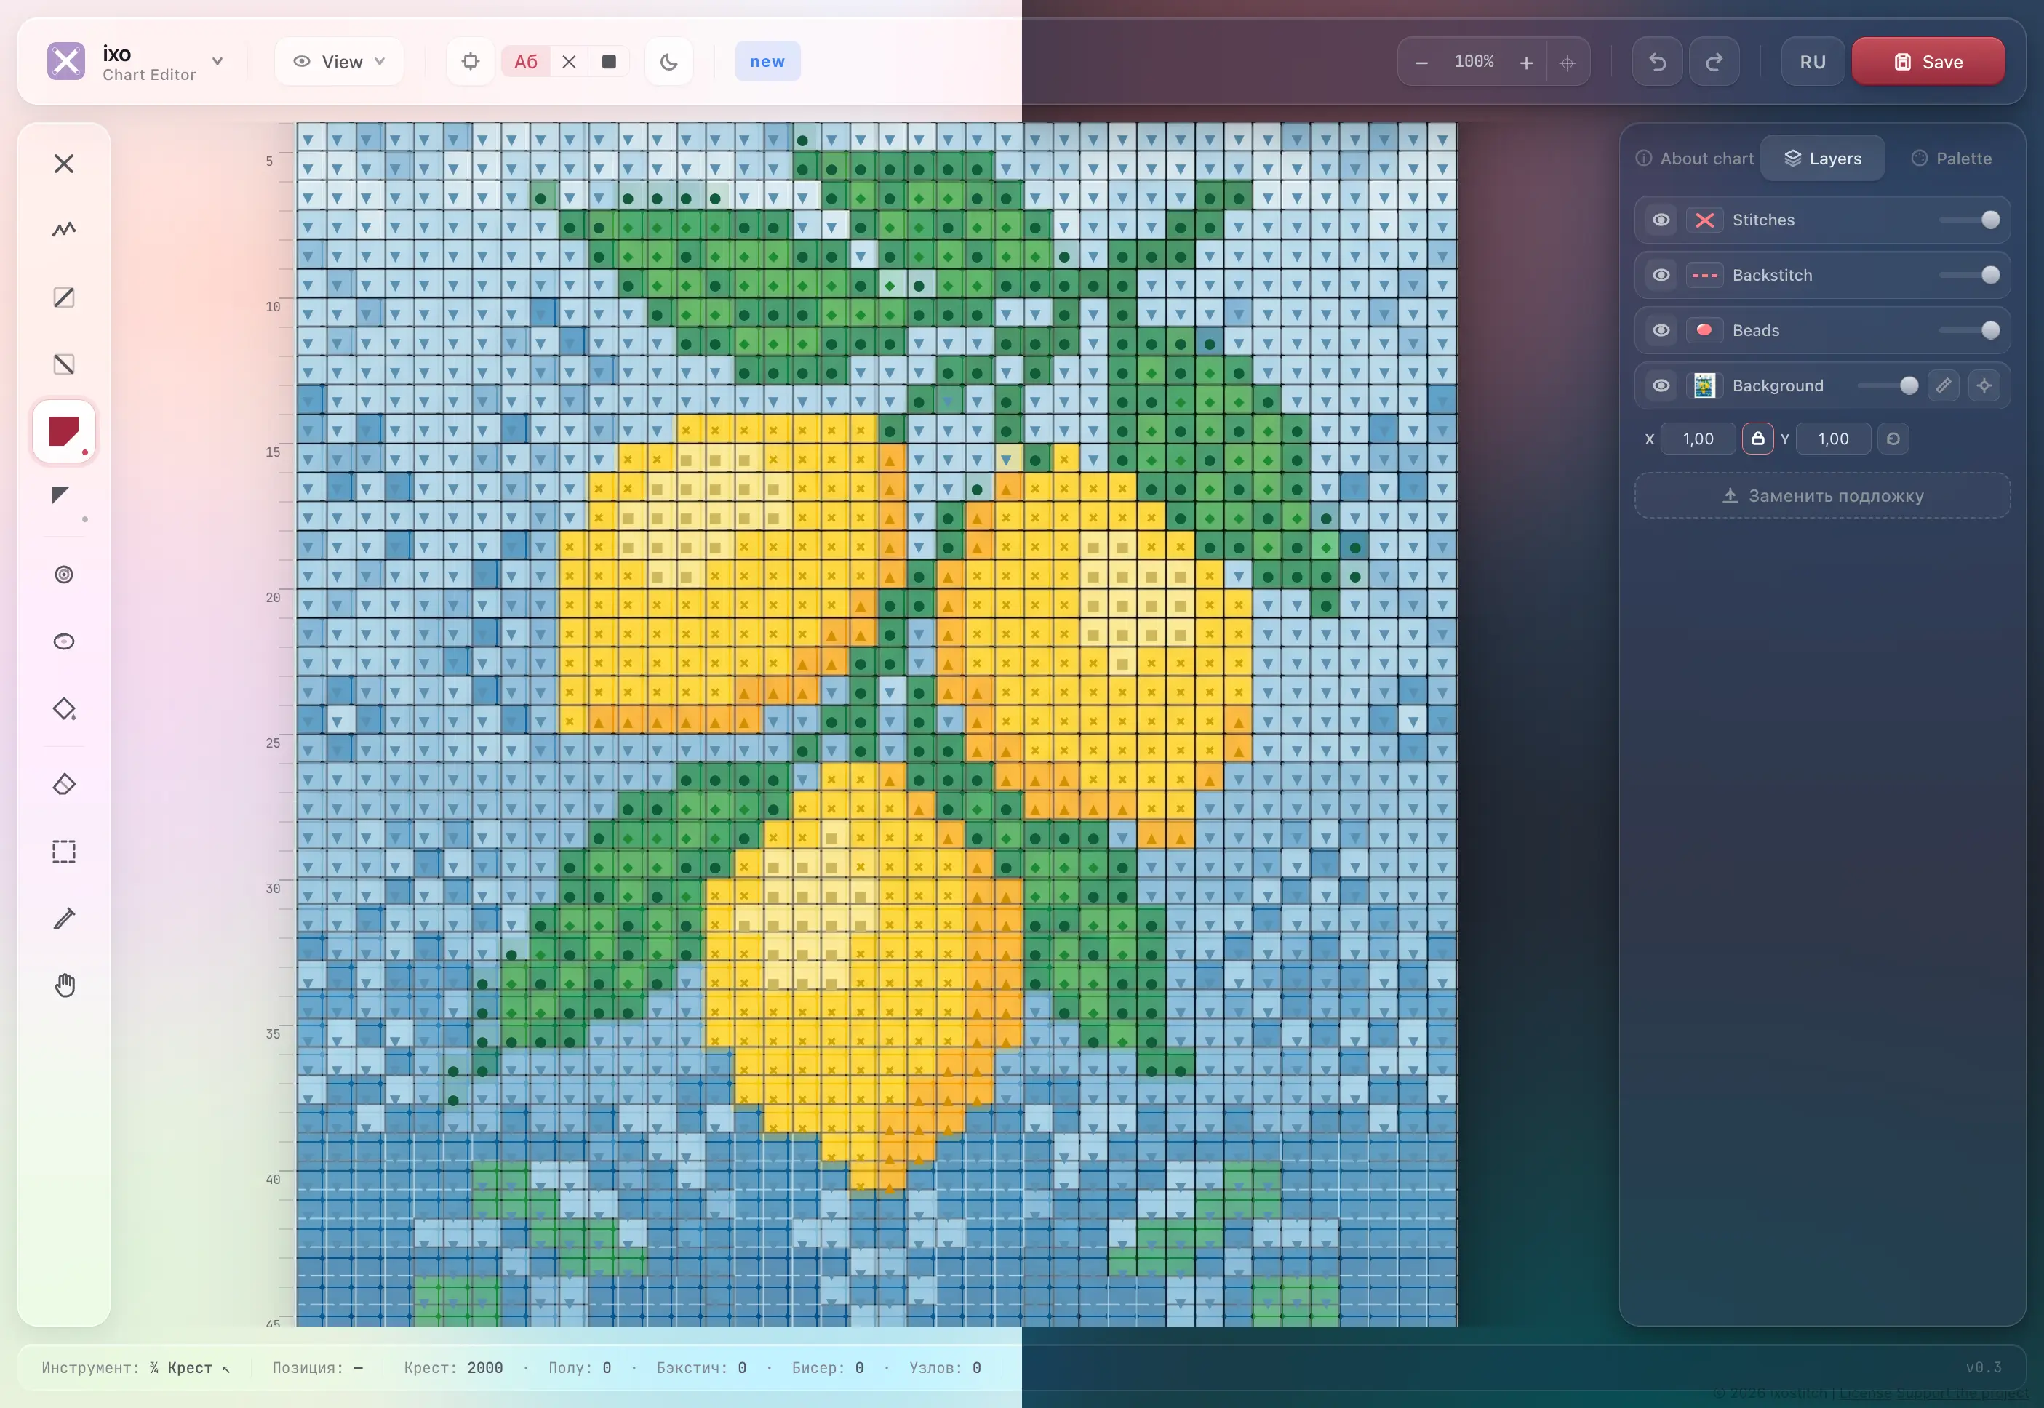The width and height of the screenshot is (2044, 1408).
Task: Hide the Backstitch layer
Action: click(1661, 275)
